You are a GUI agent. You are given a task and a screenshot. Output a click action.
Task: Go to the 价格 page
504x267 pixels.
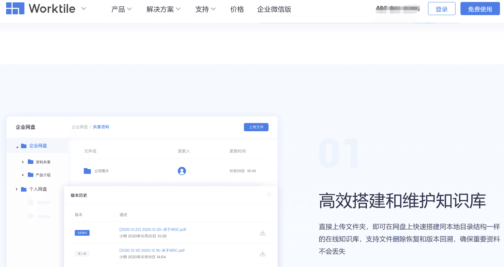click(x=237, y=9)
